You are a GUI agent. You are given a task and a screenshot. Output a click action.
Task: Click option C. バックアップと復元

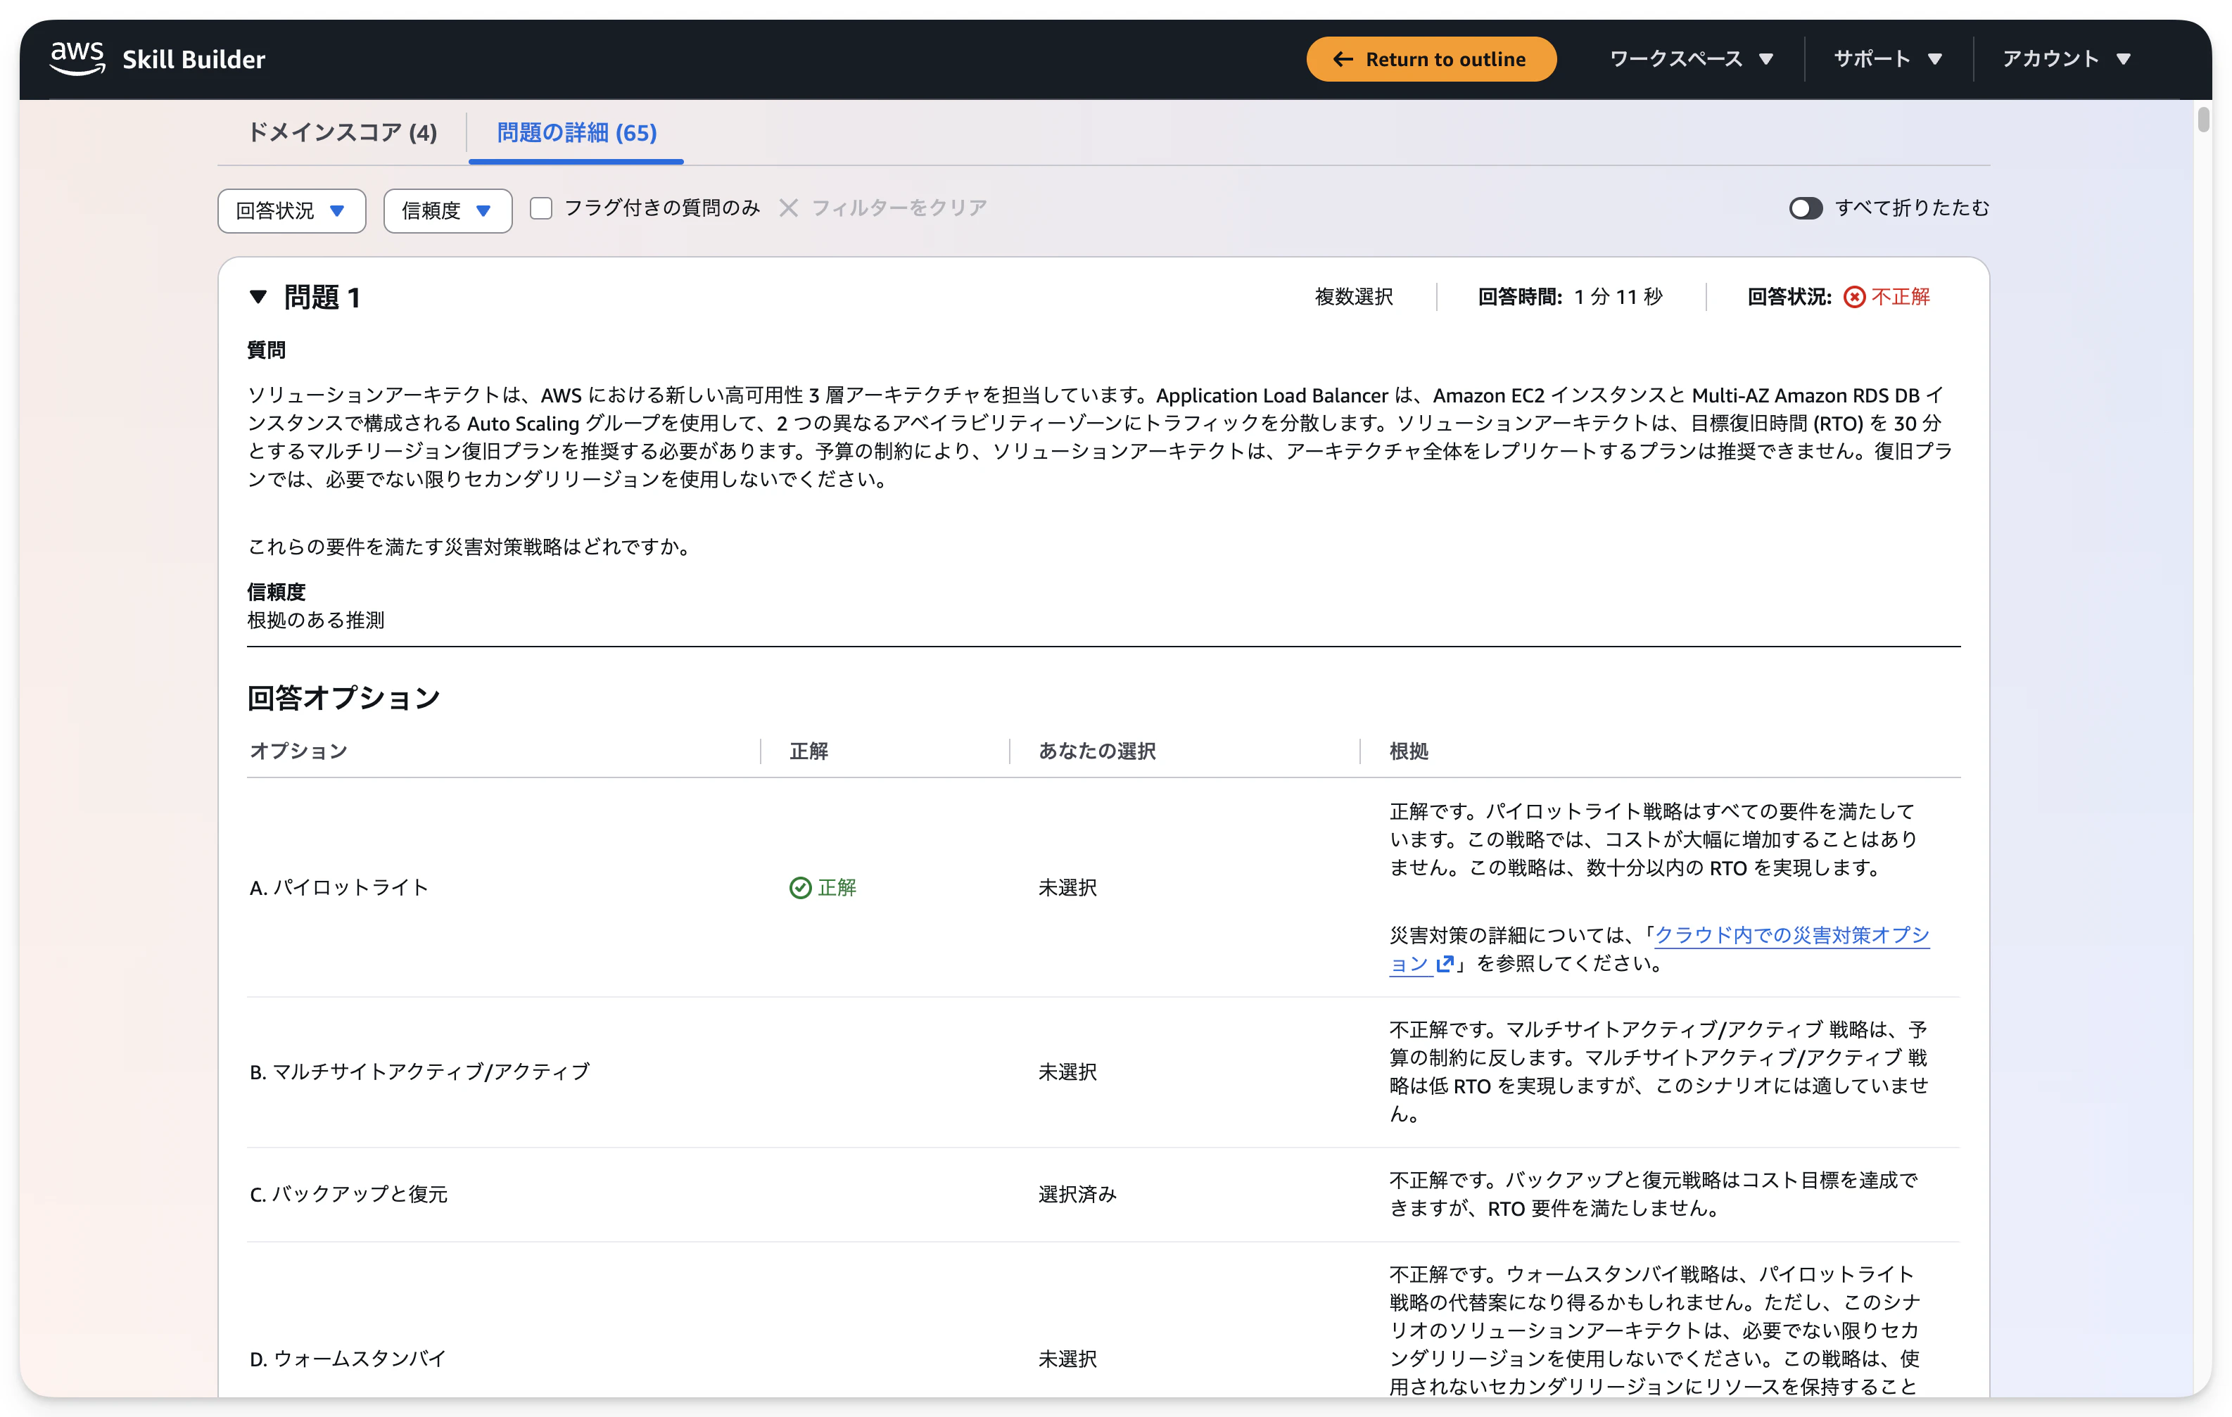[x=348, y=1195]
